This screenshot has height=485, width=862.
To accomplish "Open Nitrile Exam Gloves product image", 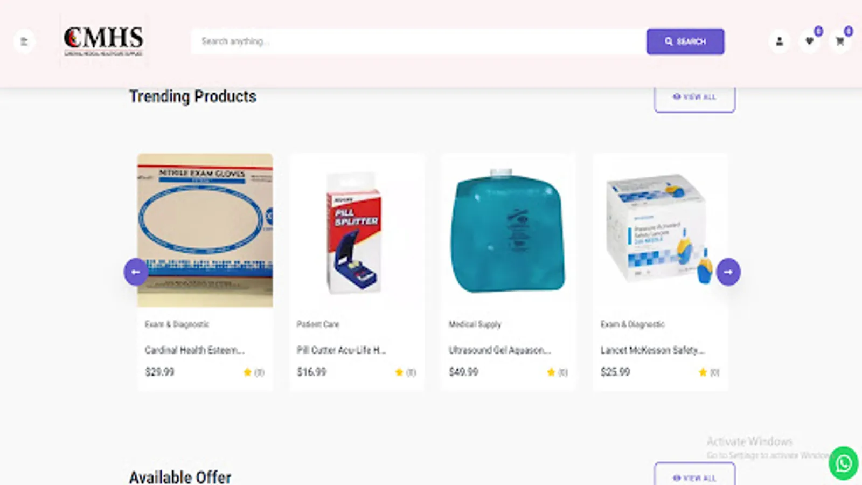I will [x=205, y=230].
